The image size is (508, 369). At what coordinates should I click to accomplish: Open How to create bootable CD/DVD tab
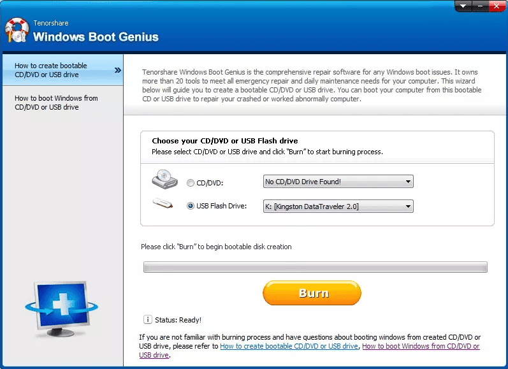click(x=63, y=70)
